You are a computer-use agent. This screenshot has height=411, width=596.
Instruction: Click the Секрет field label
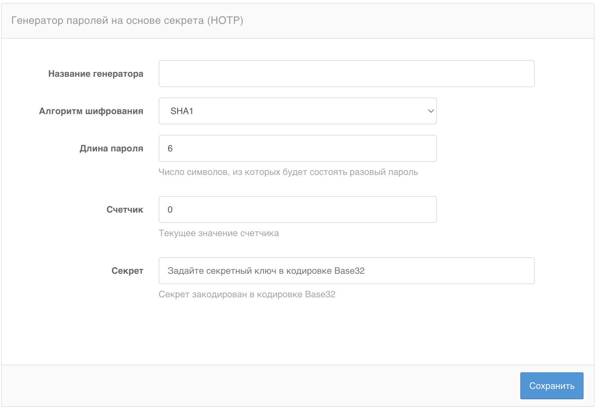(127, 271)
